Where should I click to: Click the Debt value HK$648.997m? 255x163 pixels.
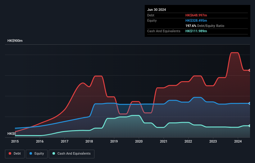[x=196, y=15]
